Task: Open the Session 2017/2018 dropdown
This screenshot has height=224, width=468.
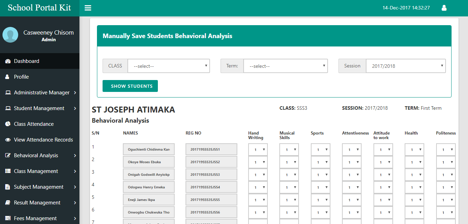Action: click(x=405, y=66)
